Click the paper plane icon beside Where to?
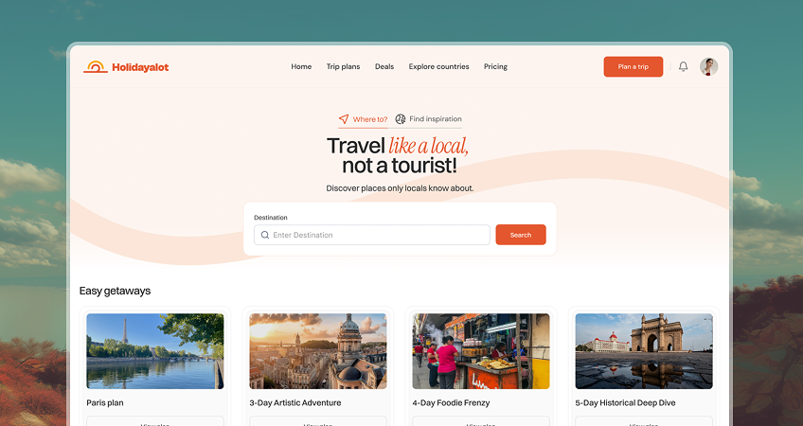Viewport: 803px width, 426px height. click(344, 118)
